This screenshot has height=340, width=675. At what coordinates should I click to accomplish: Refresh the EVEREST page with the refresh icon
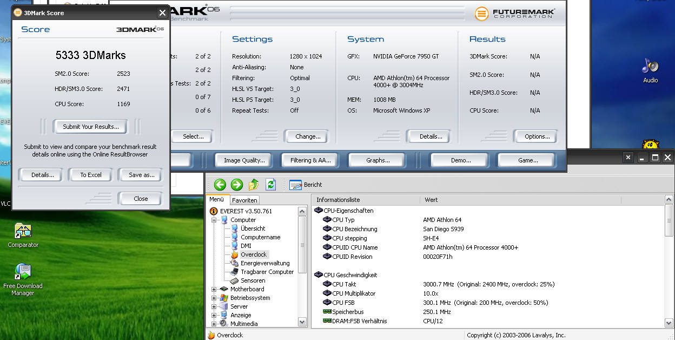point(271,185)
